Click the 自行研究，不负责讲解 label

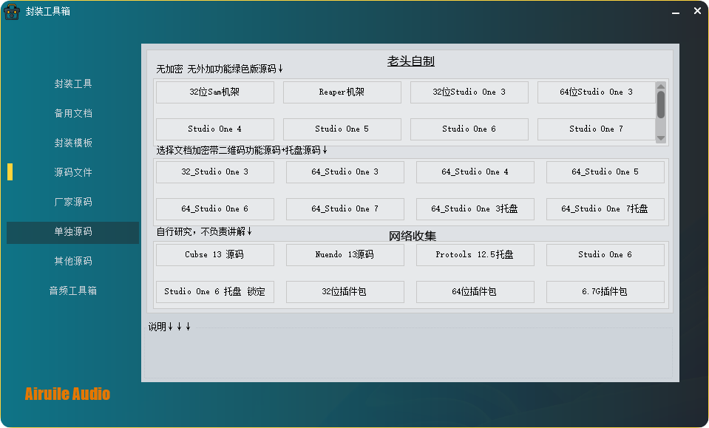pos(204,232)
